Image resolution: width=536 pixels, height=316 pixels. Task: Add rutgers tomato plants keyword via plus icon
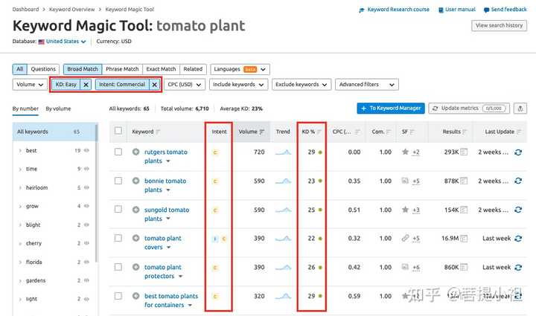coord(135,152)
